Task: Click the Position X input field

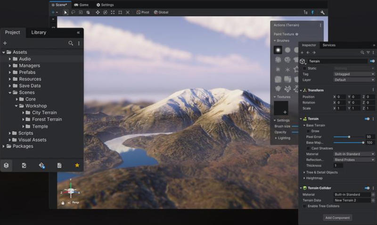Action: [x=341, y=97]
